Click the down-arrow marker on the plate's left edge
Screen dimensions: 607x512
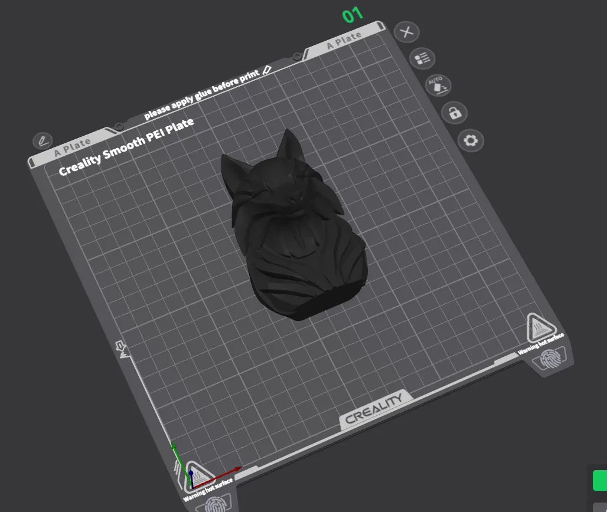click(122, 349)
